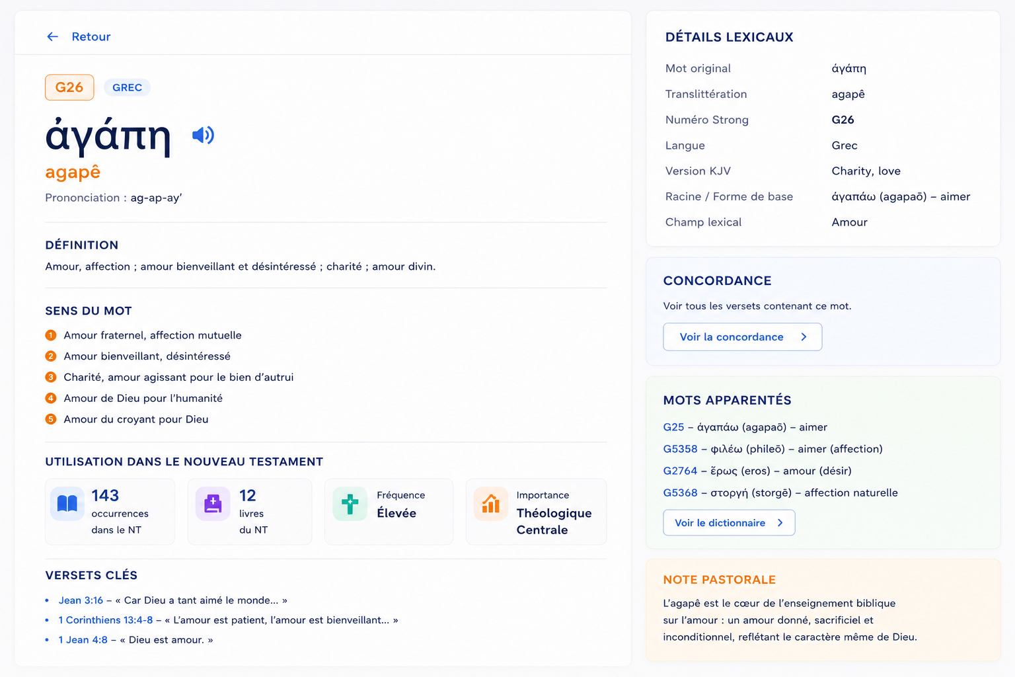Viewport: 1015px width, 677px height.
Task: Click the large Greek word ἀγάπη heading
Action: tap(108, 136)
